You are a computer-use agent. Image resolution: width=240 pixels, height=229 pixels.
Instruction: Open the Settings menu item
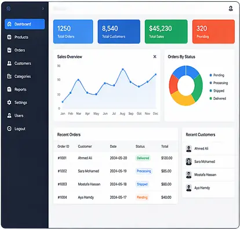pos(25,103)
